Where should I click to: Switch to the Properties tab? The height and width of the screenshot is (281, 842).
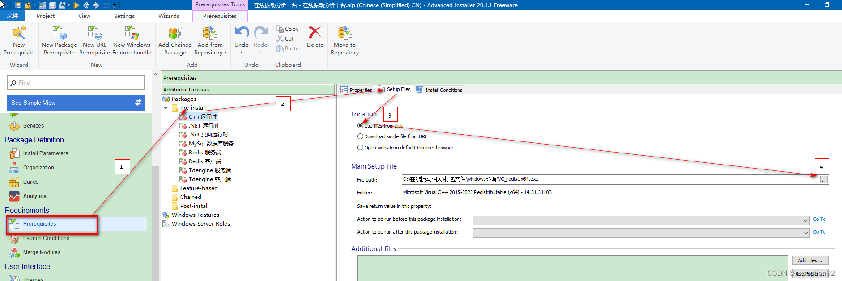click(x=356, y=90)
